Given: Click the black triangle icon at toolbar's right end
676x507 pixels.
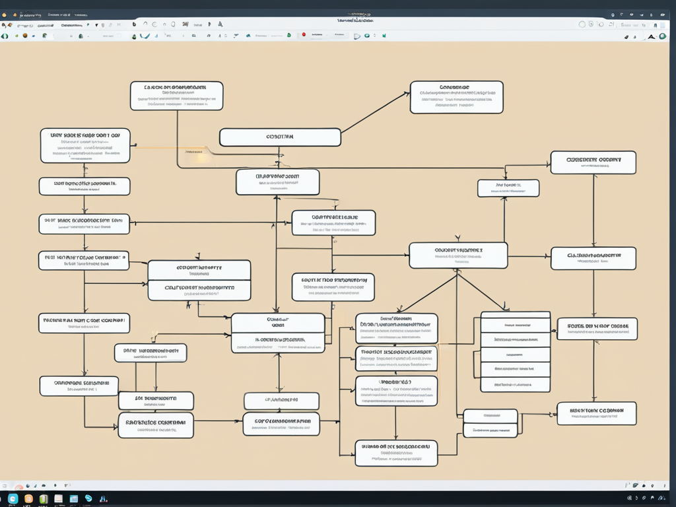Looking at the screenshot, I should coord(652,36).
